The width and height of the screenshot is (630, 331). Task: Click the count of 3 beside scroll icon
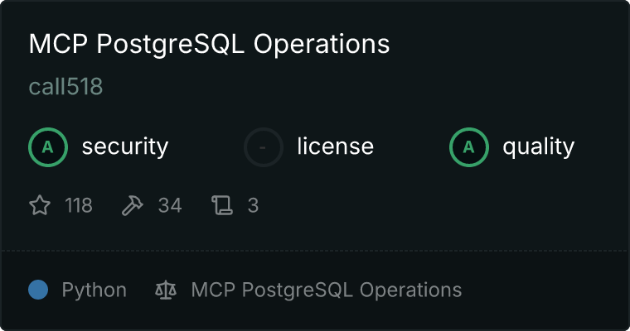tap(253, 205)
